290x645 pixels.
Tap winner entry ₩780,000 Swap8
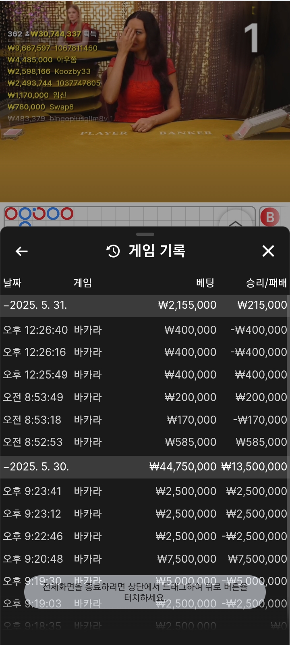41,107
